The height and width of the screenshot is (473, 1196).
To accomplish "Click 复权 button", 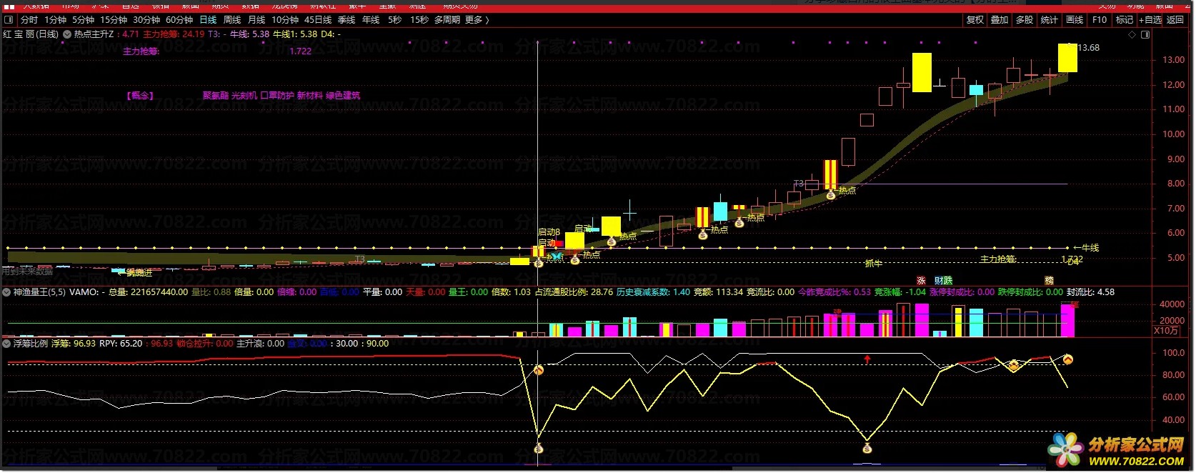I will point(975,20).
